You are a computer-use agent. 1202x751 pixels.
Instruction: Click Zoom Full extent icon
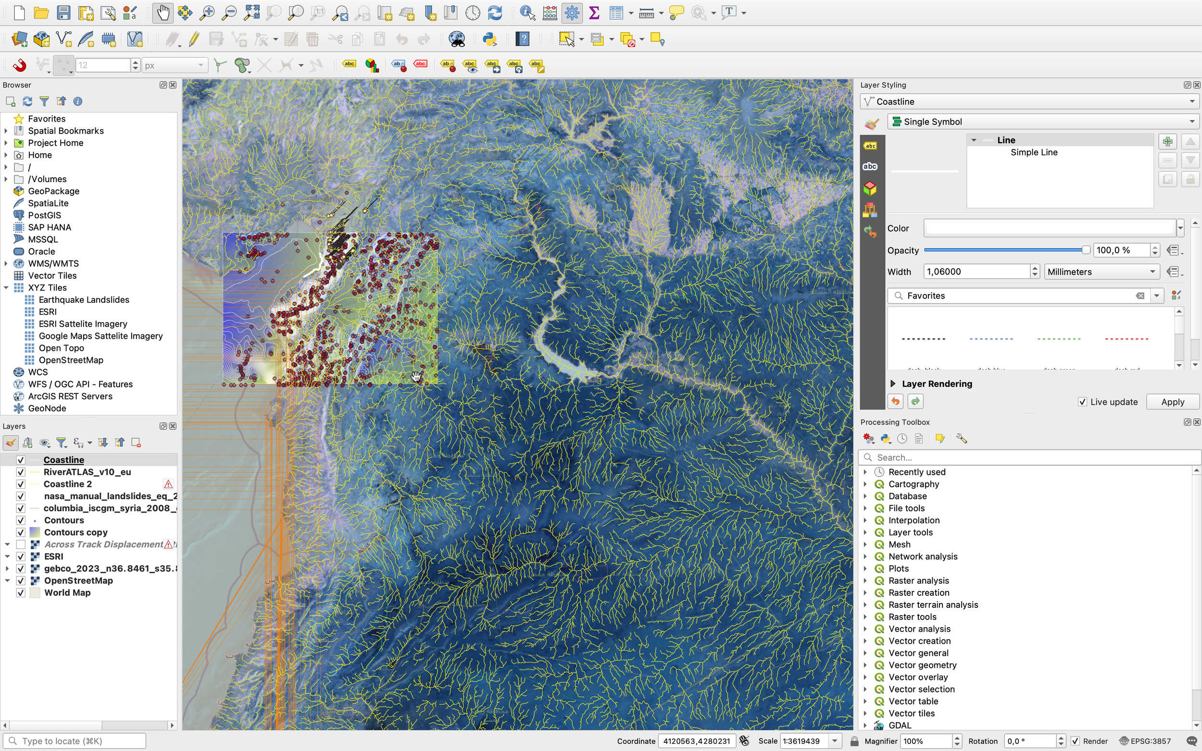click(x=251, y=12)
